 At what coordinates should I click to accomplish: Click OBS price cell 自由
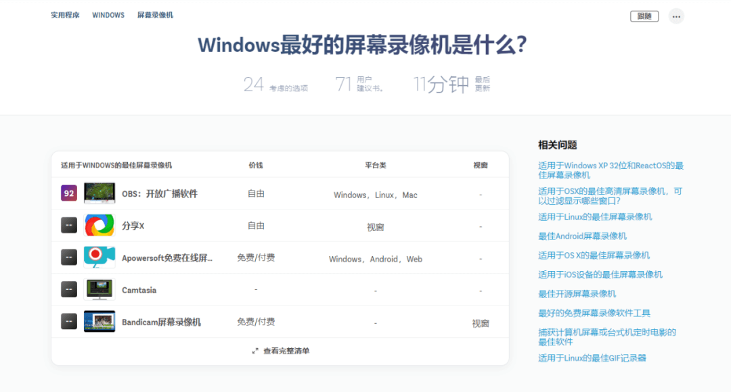pos(255,194)
